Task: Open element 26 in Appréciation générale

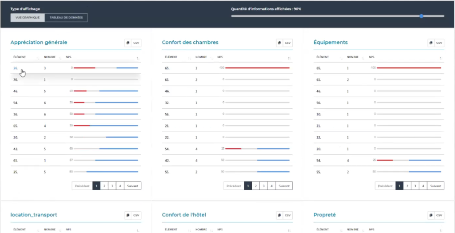Action: 16,68
